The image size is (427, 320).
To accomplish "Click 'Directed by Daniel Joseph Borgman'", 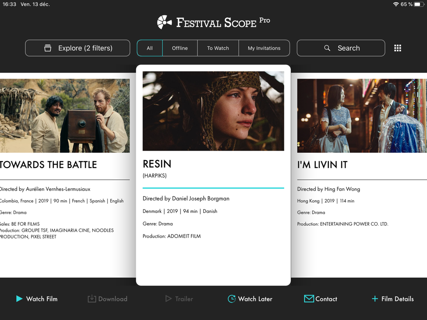I will [x=186, y=198].
